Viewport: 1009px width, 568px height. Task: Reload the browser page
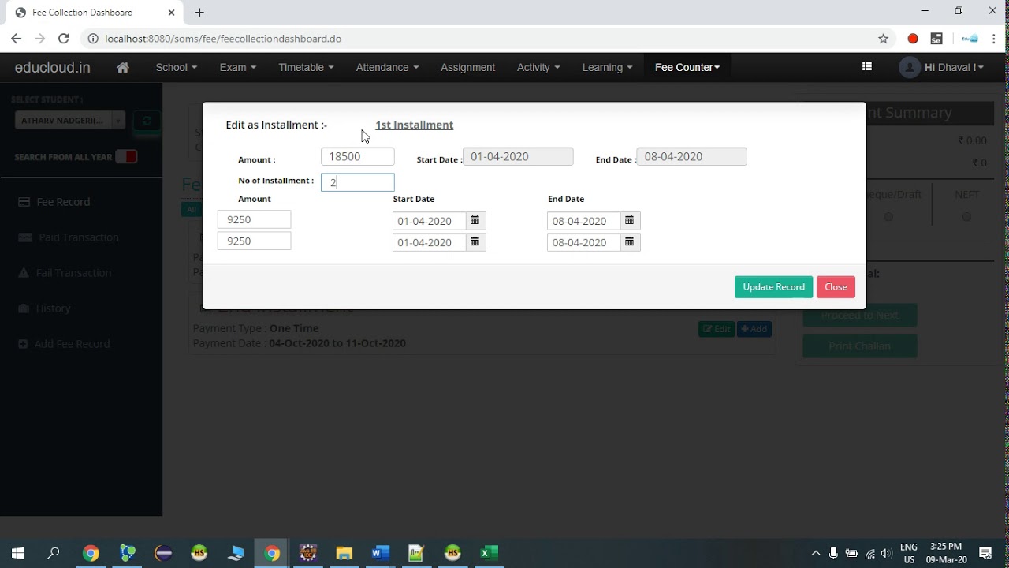(x=64, y=39)
